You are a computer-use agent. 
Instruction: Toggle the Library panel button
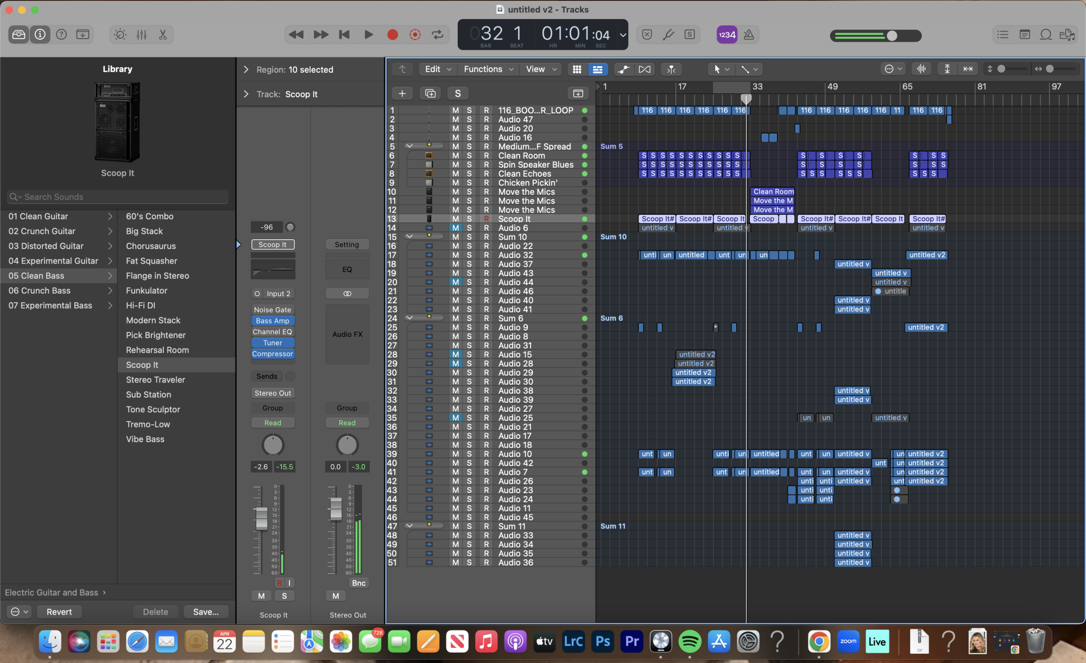pos(18,35)
